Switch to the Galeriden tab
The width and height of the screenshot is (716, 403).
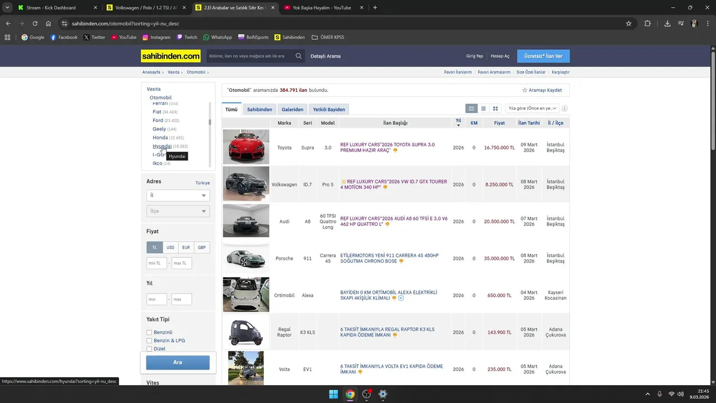coord(293,110)
